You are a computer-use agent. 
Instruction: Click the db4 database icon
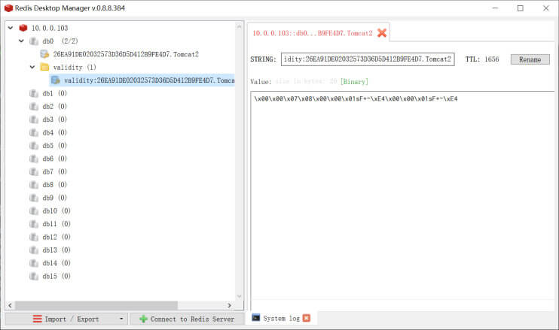point(34,132)
